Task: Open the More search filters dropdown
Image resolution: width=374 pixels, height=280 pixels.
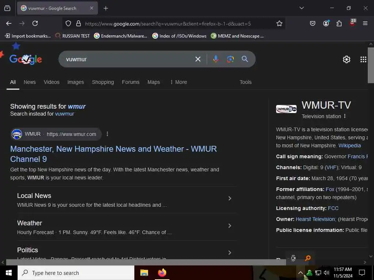Action: point(178,82)
